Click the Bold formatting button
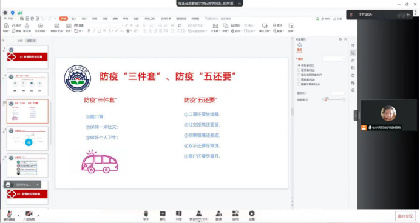The height and width of the screenshot is (223, 420). tap(89, 31)
